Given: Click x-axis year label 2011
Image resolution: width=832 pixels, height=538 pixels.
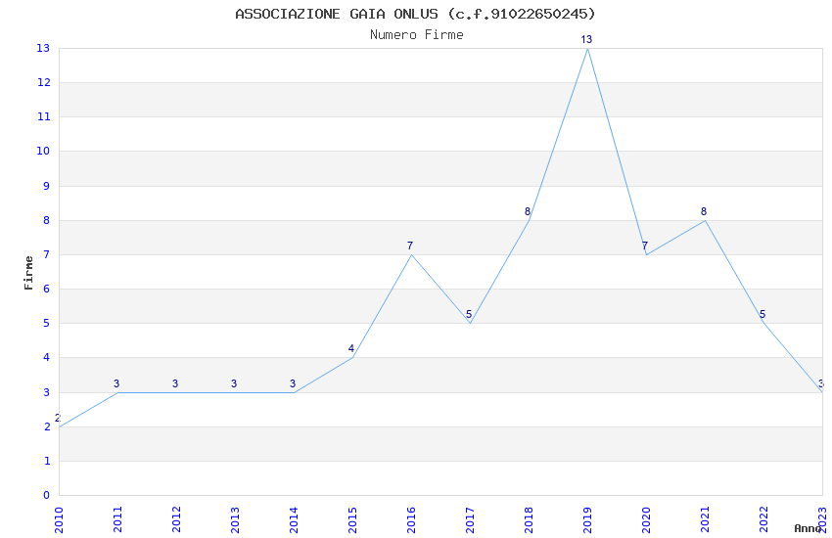Looking at the screenshot, I should click(117, 519).
